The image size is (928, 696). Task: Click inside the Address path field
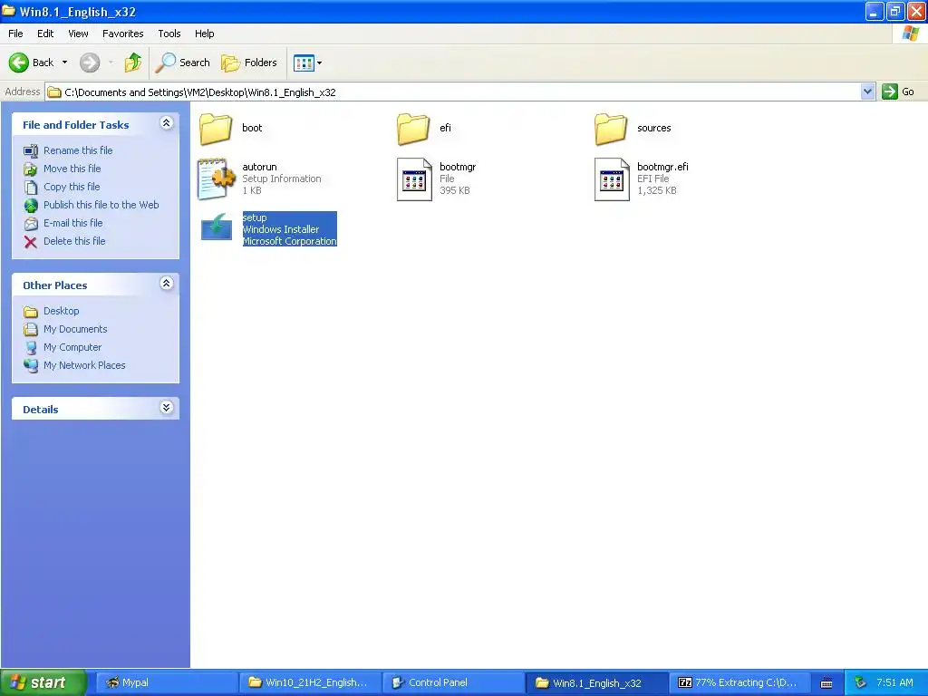click(x=453, y=92)
